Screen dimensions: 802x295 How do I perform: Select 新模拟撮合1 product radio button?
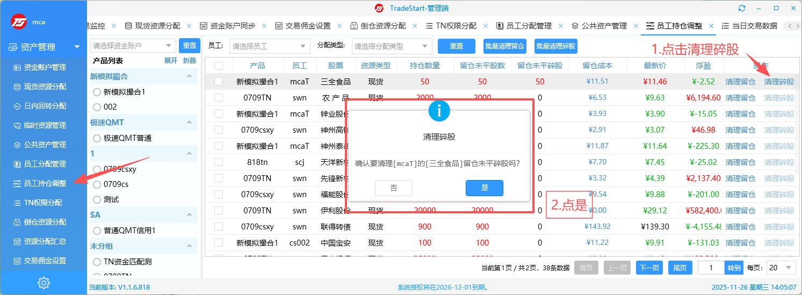coord(97,92)
